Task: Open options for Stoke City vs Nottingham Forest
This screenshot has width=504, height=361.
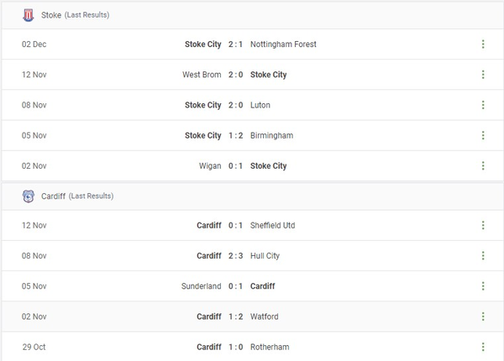Action: [483, 44]
